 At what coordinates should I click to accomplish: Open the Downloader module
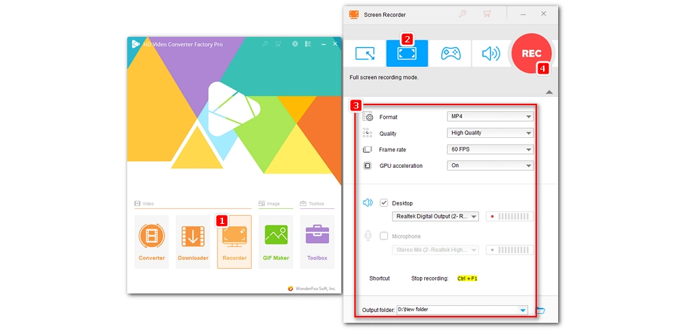coord(193,242)
